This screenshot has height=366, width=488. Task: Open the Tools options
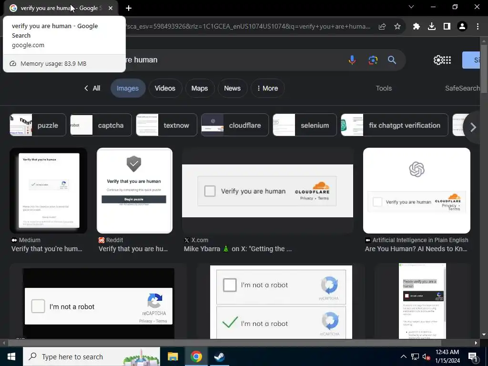[384, 88]
